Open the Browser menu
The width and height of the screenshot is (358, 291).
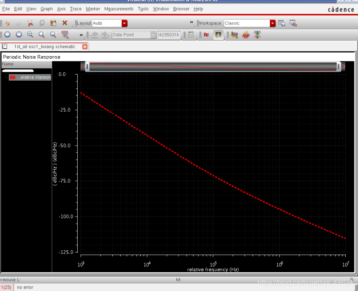[181, 9]
